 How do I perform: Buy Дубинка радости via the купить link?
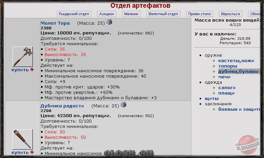(x=20, y=153)
